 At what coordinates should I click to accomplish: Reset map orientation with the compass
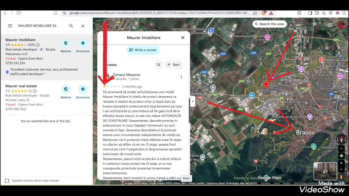click(341, 139)
